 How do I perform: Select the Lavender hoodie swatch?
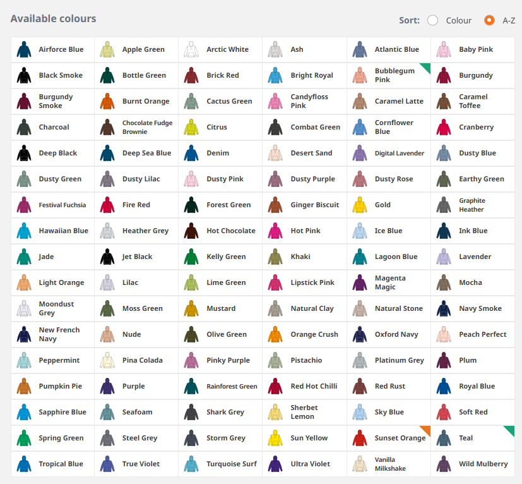(x=473, y=257)
